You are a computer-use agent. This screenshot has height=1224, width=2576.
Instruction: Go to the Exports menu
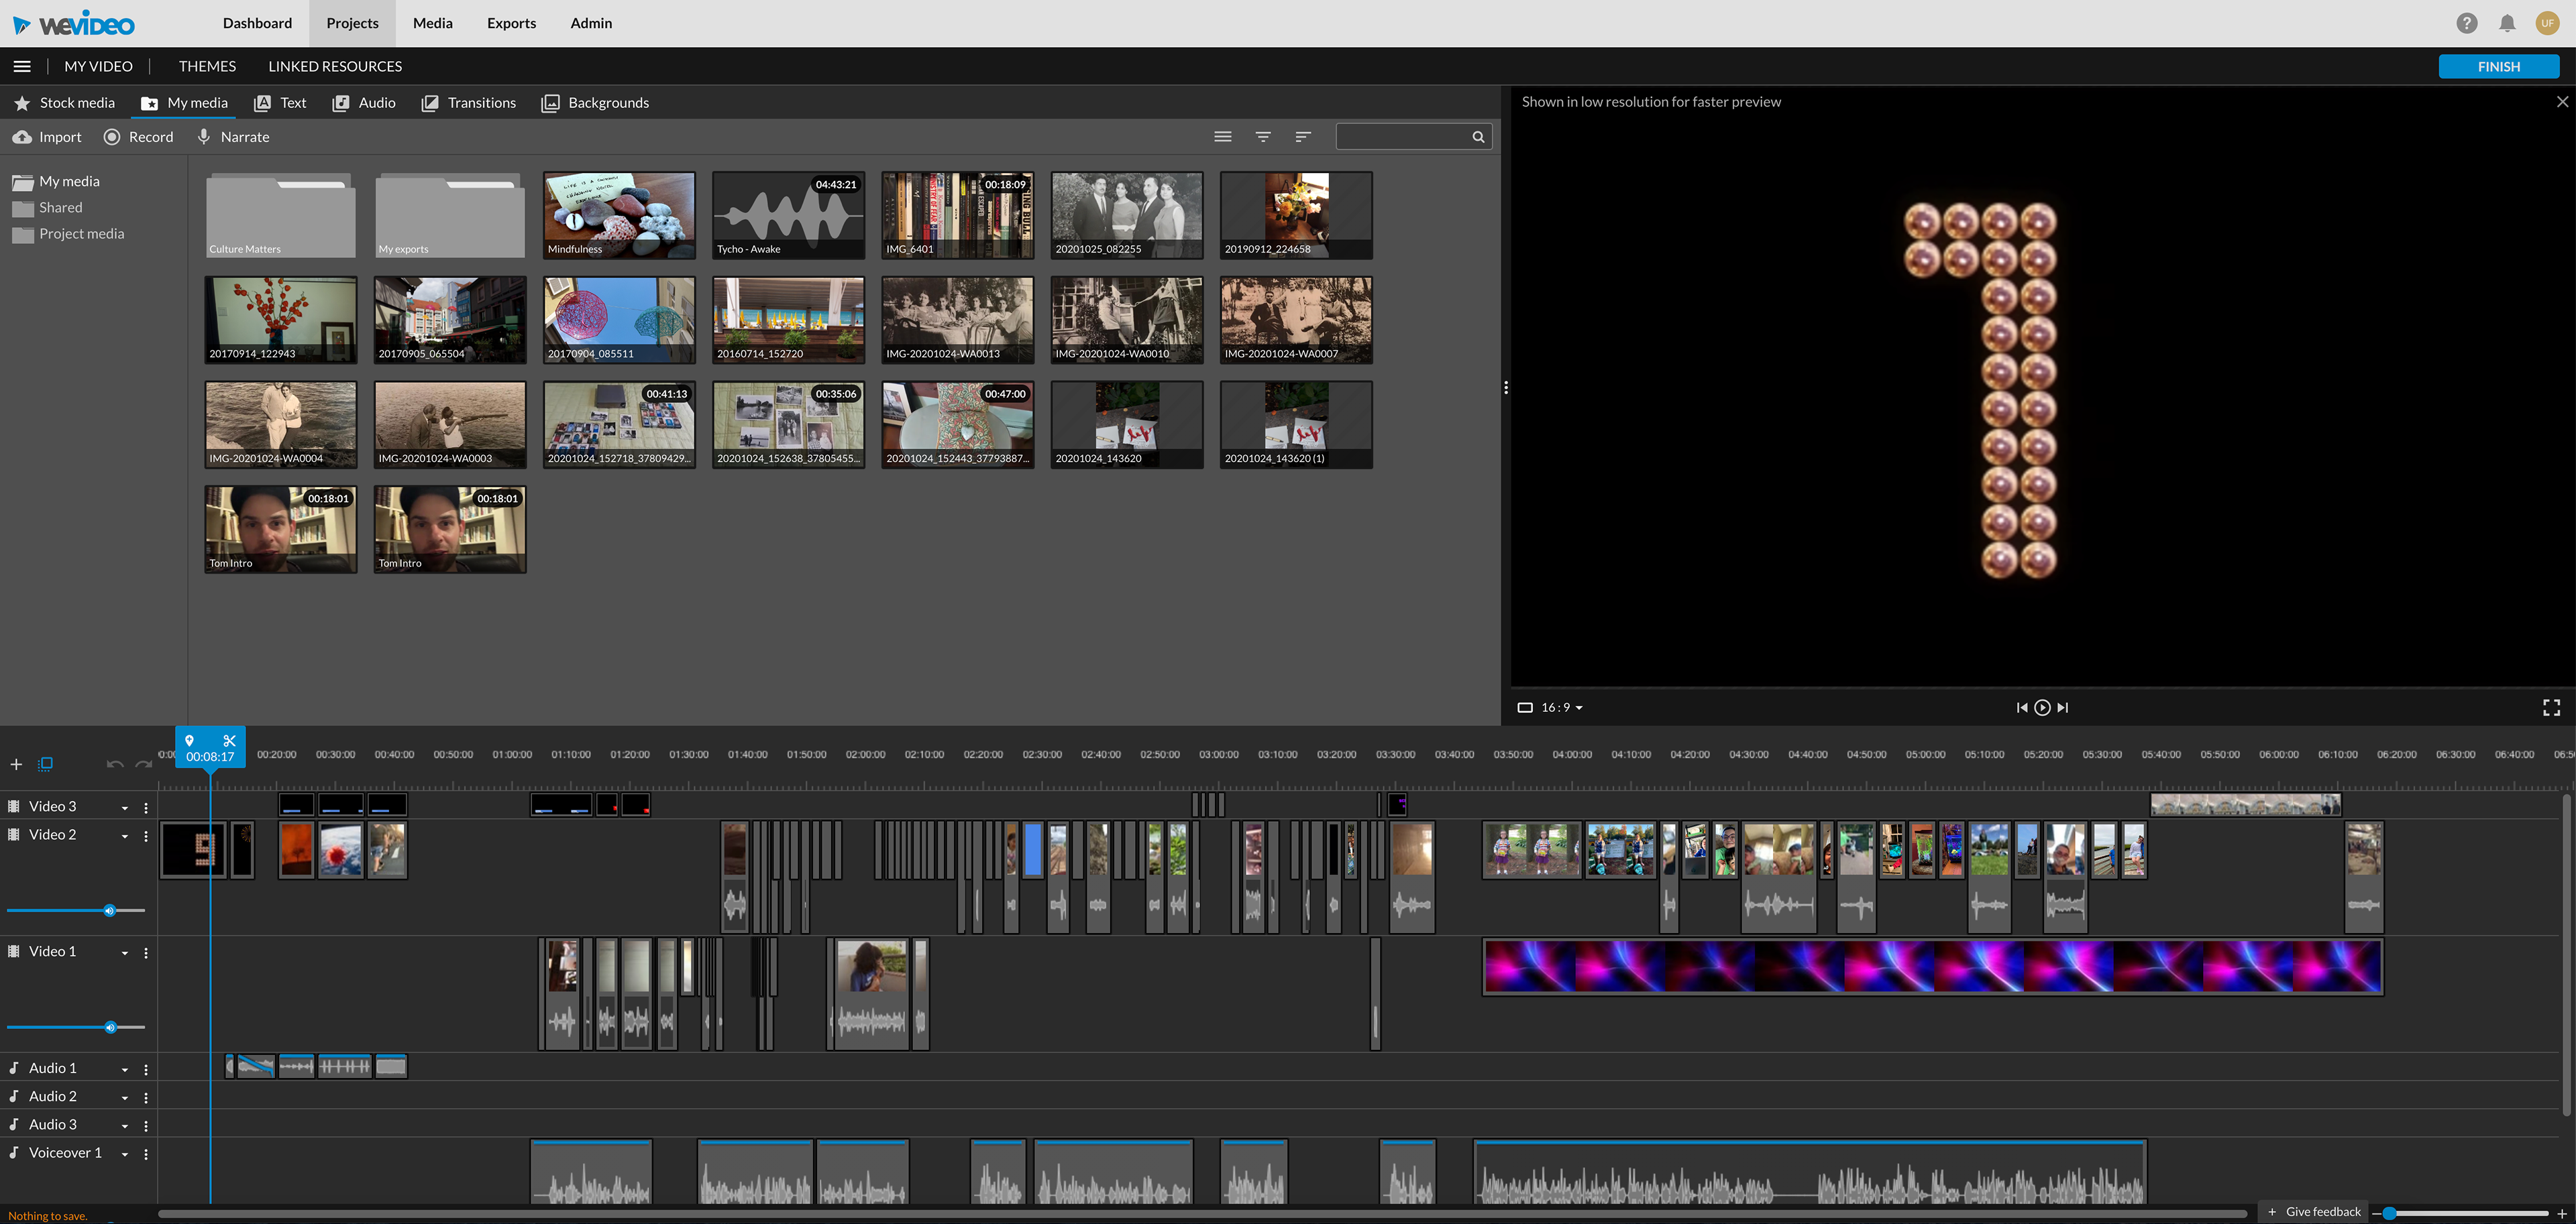point(511,23)
